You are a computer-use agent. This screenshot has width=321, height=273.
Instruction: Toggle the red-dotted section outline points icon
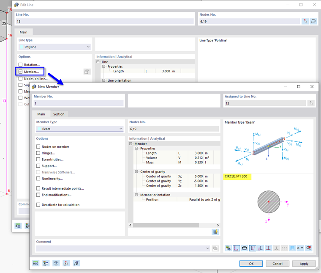(236, 248)
